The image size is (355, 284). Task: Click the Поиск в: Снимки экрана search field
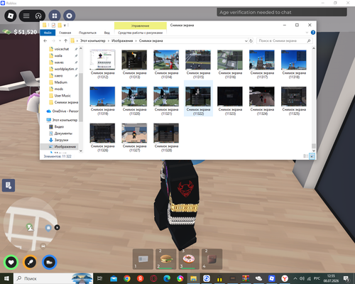pyautogui.click(x=285, y=40)
